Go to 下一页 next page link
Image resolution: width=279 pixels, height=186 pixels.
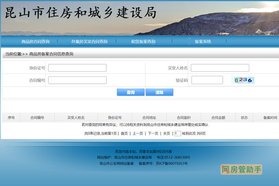[x=153, y=133]
